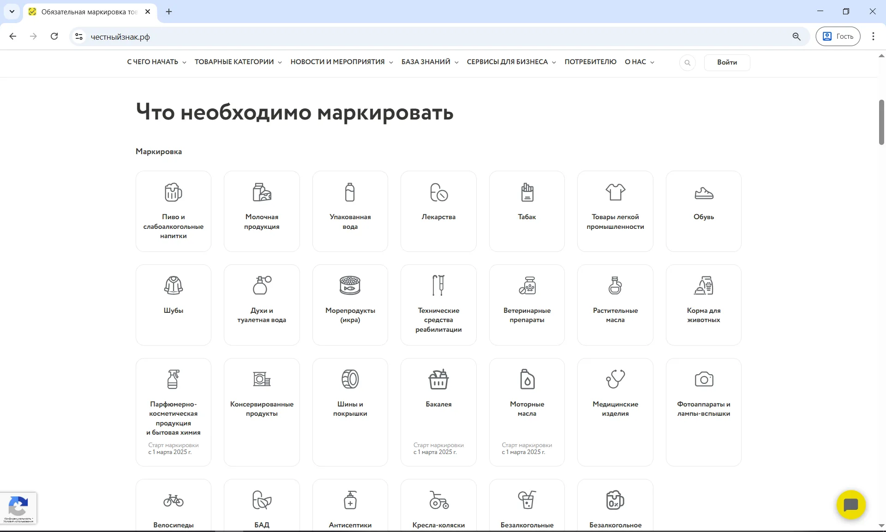The height and width of the screenshot is (532, 886).
Task: Select the Обувь sneaker icon
Action: 703,193
